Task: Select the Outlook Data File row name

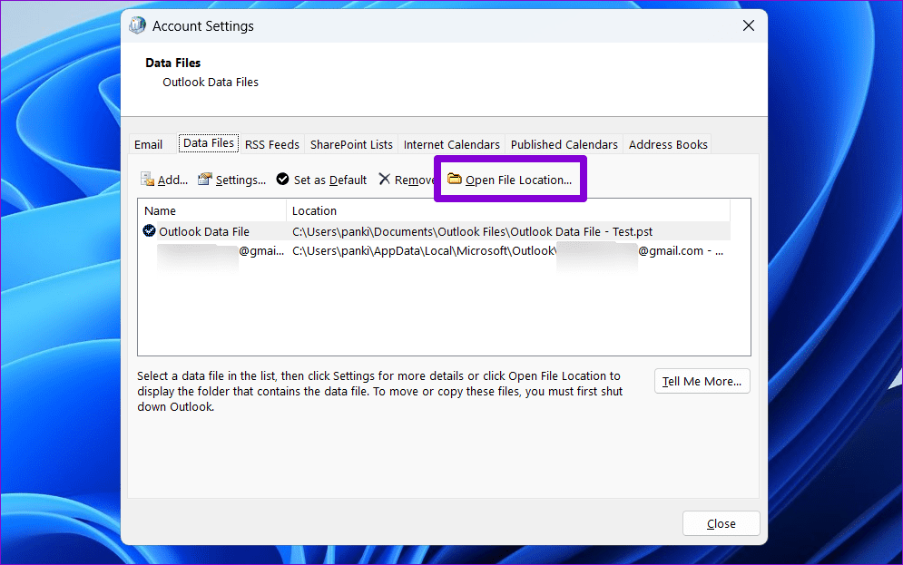Action: [204, 231]
